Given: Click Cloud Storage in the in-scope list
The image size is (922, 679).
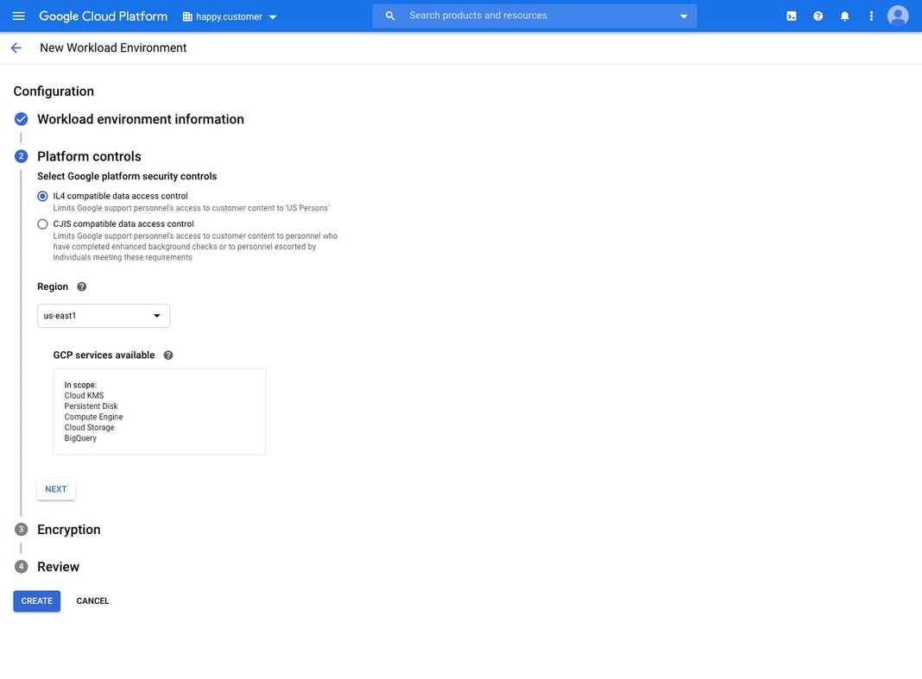Looking at the screenshot, I should coord(90,427).
